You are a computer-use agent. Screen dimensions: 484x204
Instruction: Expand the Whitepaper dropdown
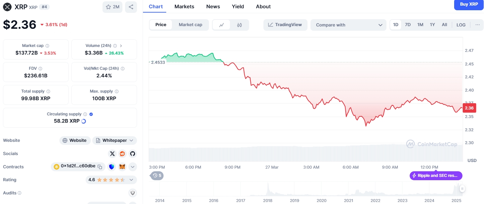click(x=114, y=141)
